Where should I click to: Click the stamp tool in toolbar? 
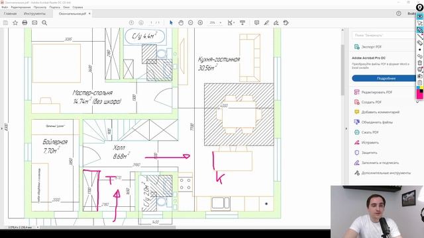286,23
